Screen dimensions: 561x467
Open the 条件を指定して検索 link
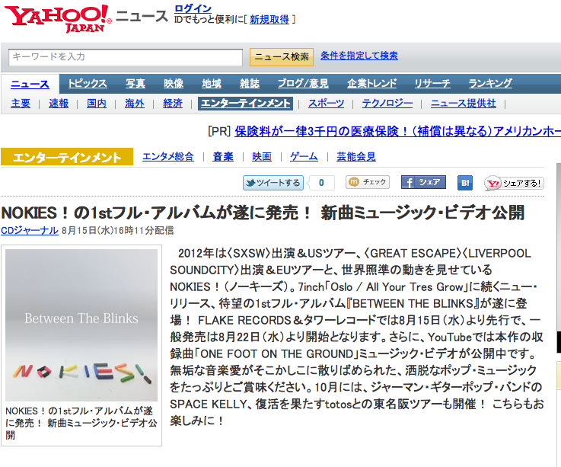tap(359, 56)
